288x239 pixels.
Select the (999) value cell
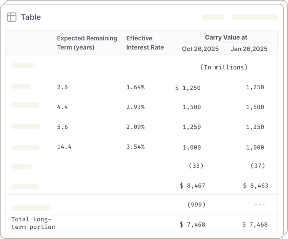(196, 205)
